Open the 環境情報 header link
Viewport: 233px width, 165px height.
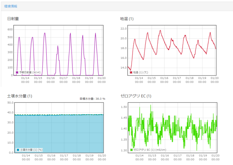tap(11, 6)
